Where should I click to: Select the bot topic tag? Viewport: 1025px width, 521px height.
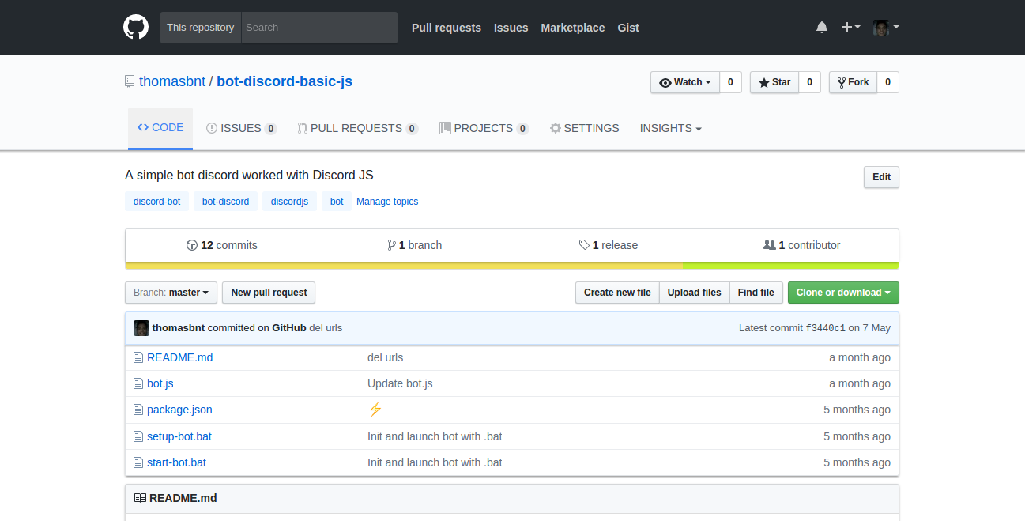[337, 202]
